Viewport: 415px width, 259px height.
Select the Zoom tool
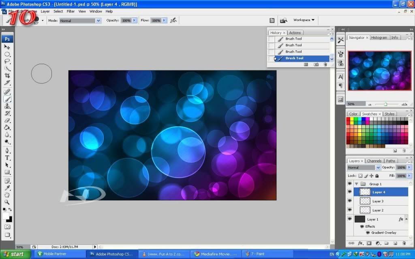7,202
